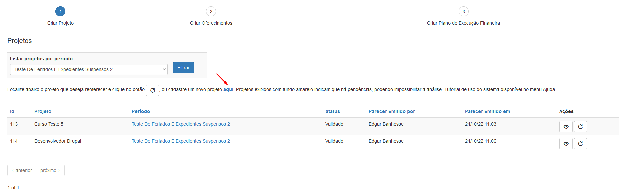Sort table by Id column
The image size is (629, 193).
click(x=12, y=111)
